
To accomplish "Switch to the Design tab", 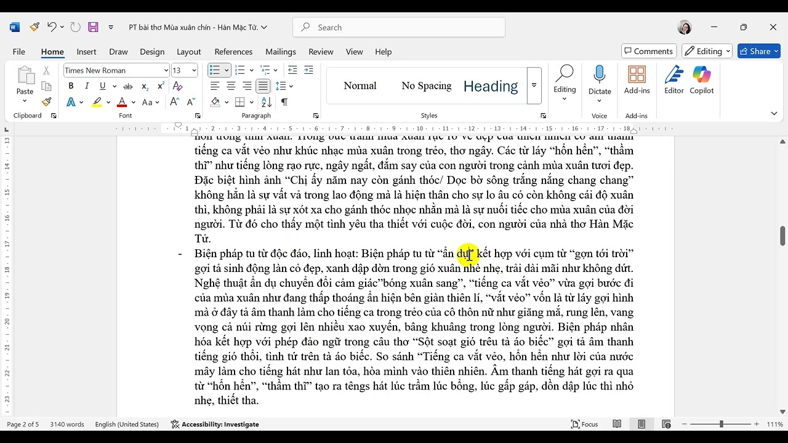I will 152,52.
